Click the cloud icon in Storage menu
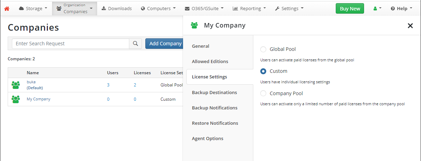 (21, 8)
